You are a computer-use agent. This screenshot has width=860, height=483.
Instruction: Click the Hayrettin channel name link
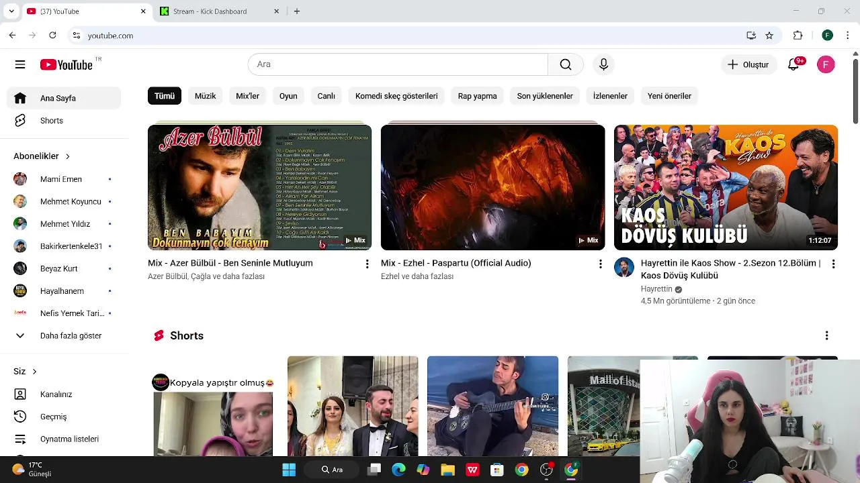pyautogui.click(x=656, y=289)
